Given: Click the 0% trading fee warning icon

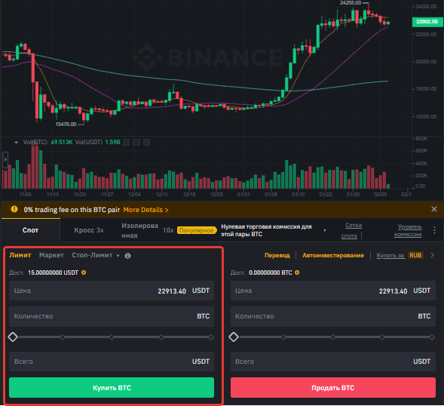Looking at the screenshot, I should (14, 209).
